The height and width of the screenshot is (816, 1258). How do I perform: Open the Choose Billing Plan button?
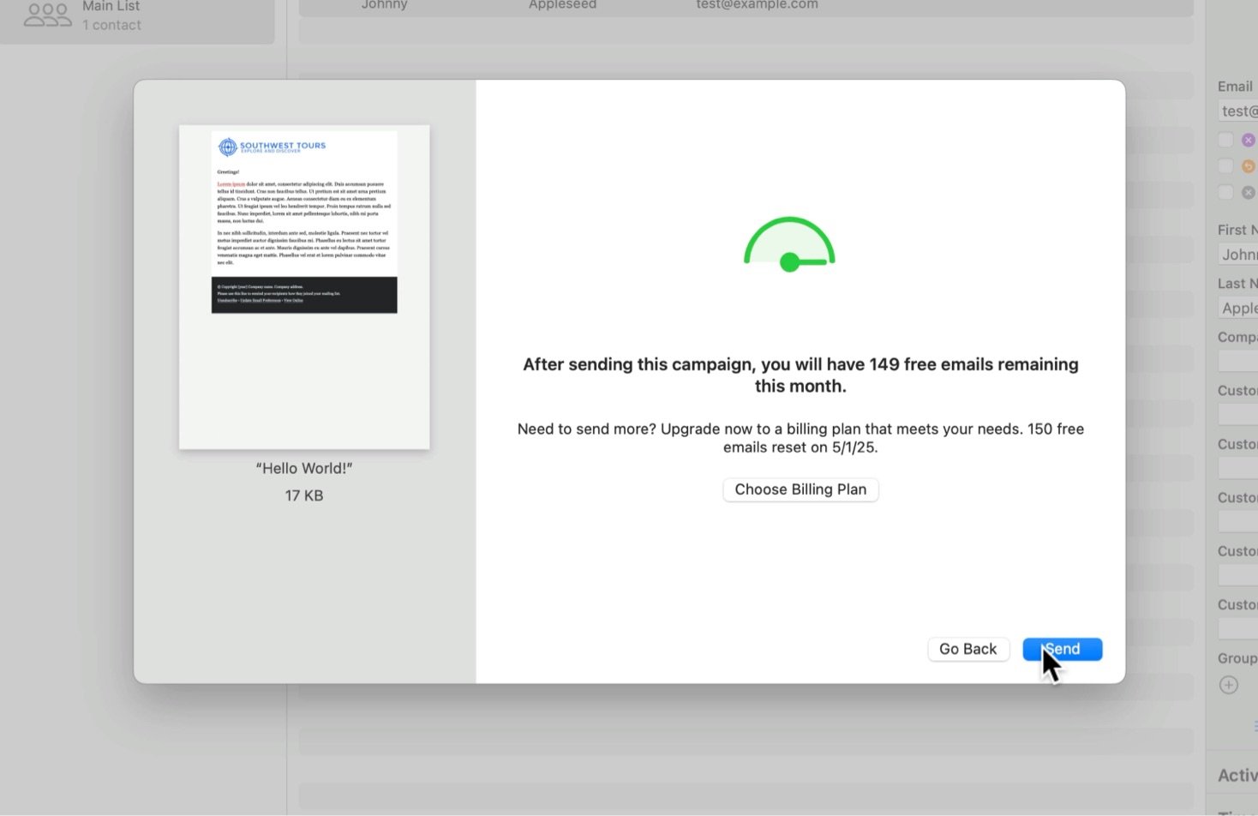800,489
